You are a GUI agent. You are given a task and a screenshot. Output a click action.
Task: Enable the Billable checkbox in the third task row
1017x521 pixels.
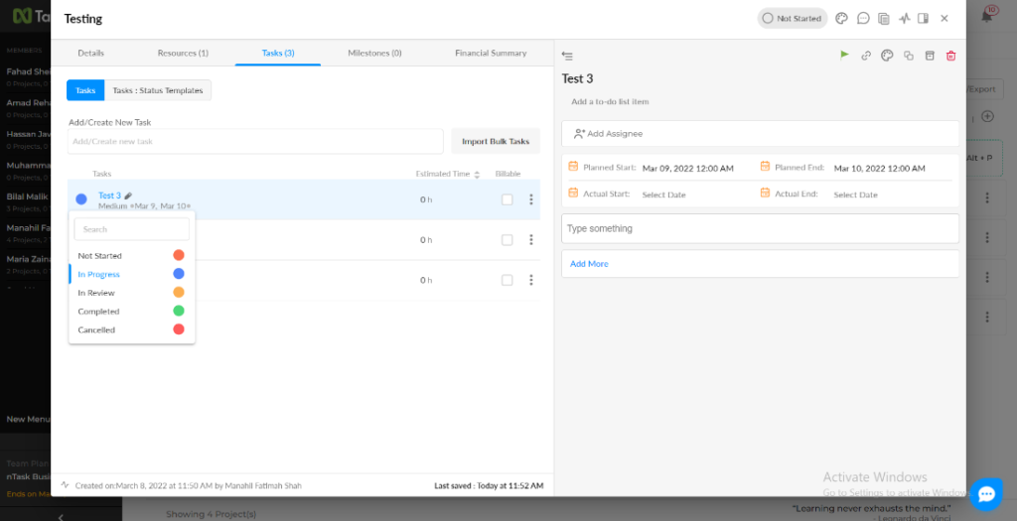pyautogui.click(x=508, y=280)
